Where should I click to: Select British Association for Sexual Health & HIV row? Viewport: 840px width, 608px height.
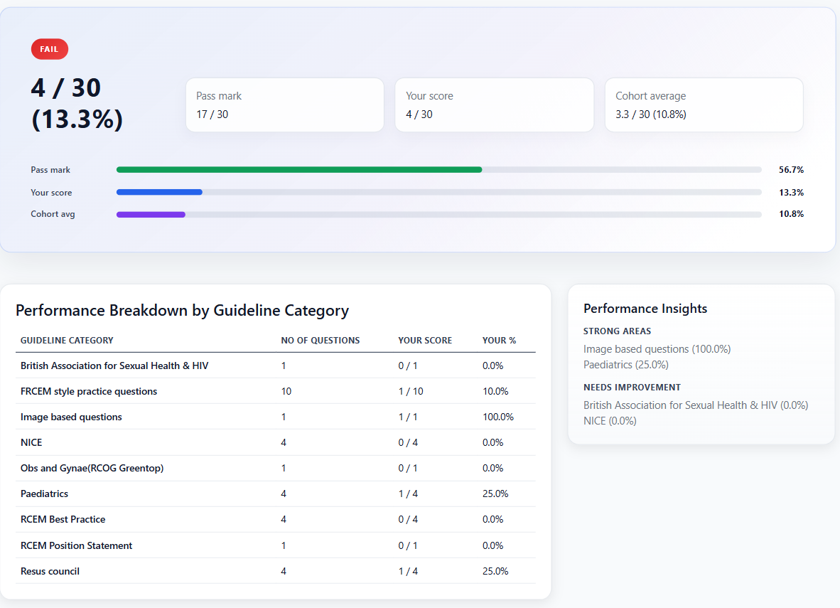[x=275, y=366]
